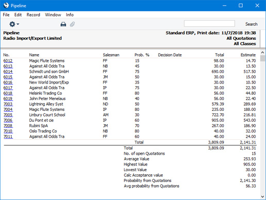Click the Search button
The width and height of the screenshot is (266, 200).
pos(251,24)
